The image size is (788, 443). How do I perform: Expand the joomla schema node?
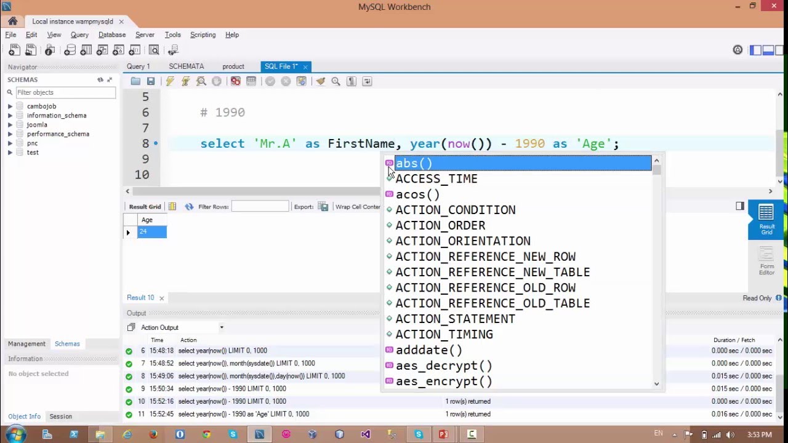pyautogui.click(x=10, y=125)
